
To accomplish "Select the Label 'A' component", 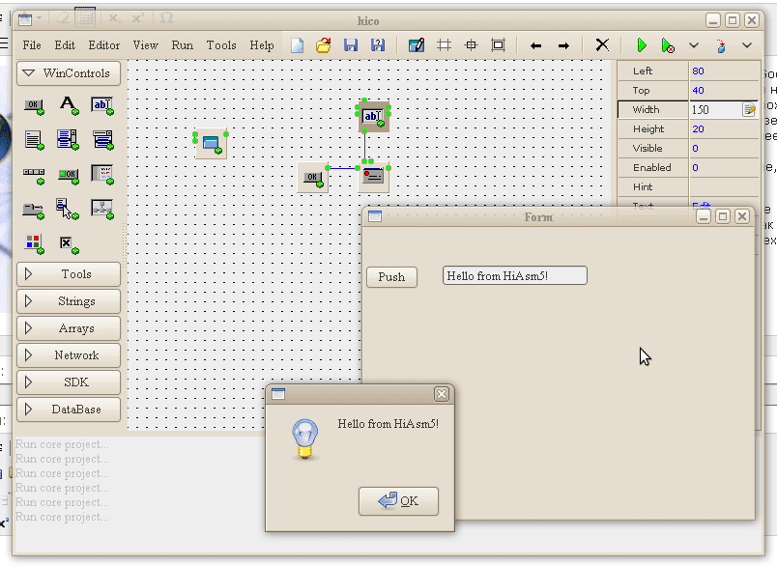I will tap(68, 104).
